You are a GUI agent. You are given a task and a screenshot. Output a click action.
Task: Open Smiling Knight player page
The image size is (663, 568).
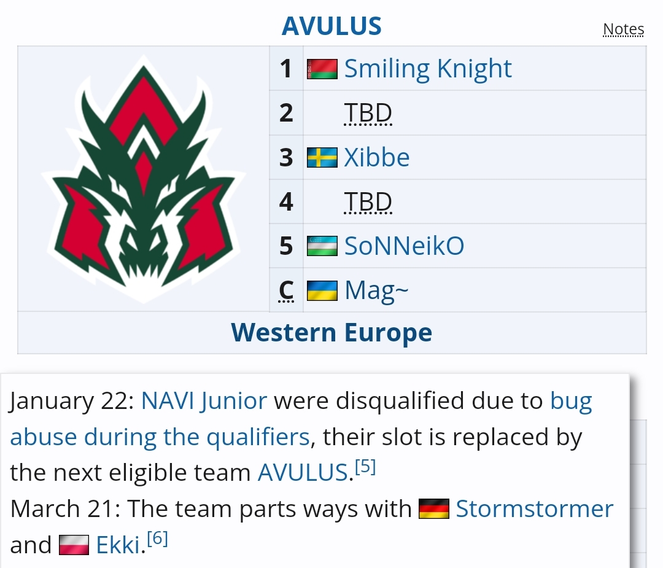click(x=428, y=69)
